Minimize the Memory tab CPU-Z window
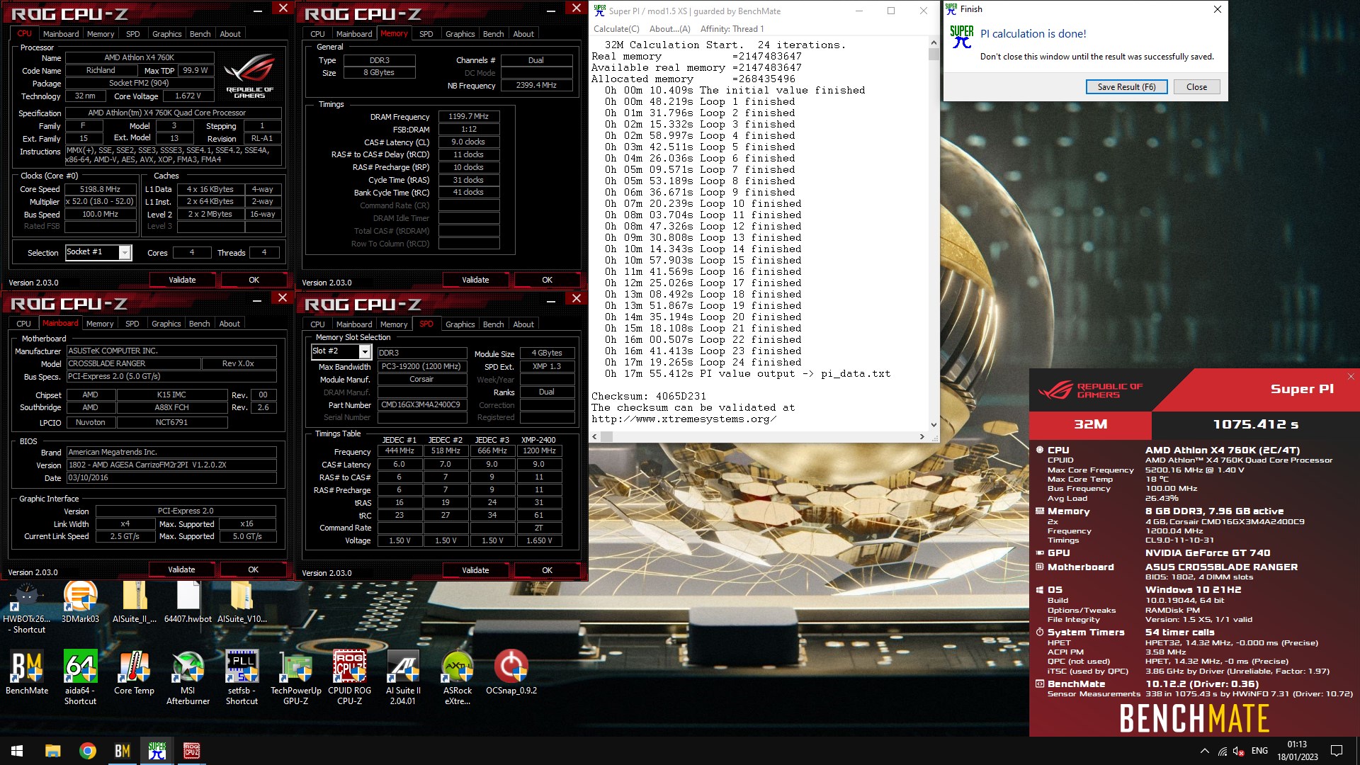The image size is (1360, 765). (x=551, y=10)
